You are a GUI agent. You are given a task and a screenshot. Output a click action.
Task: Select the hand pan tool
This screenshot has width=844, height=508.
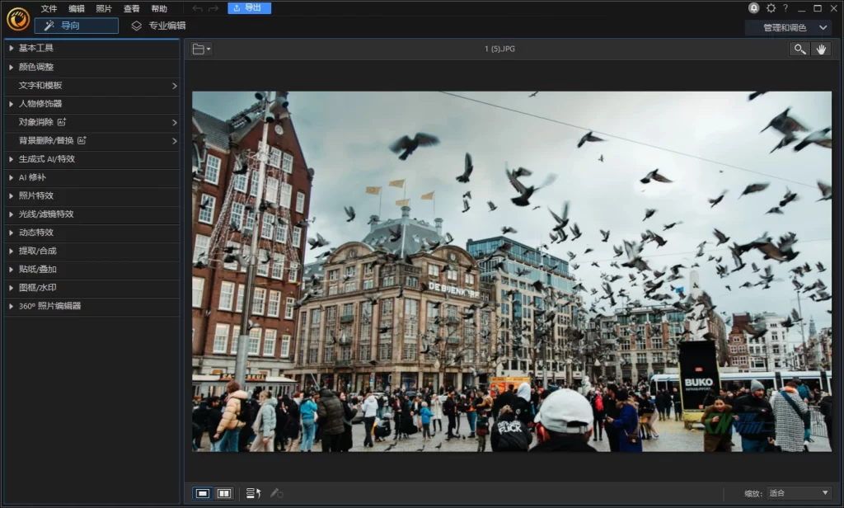coord(820,49)
